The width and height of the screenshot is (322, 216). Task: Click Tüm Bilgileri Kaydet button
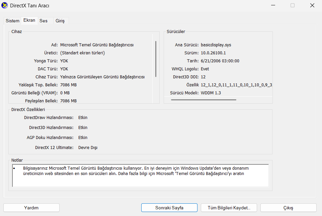click(229, 208)
